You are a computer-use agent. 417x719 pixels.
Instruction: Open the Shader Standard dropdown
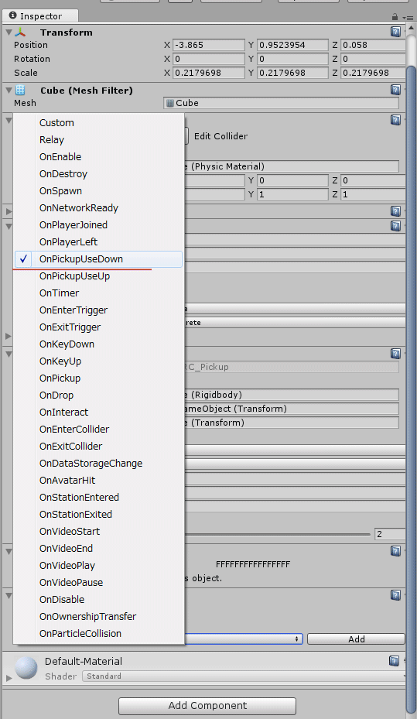(x=244, y=676)
